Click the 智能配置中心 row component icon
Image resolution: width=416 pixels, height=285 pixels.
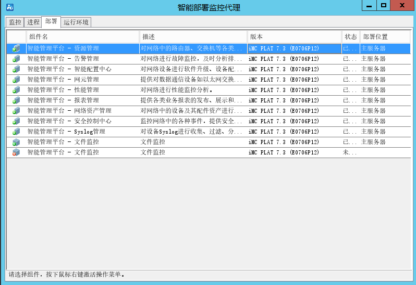point(16,69)
